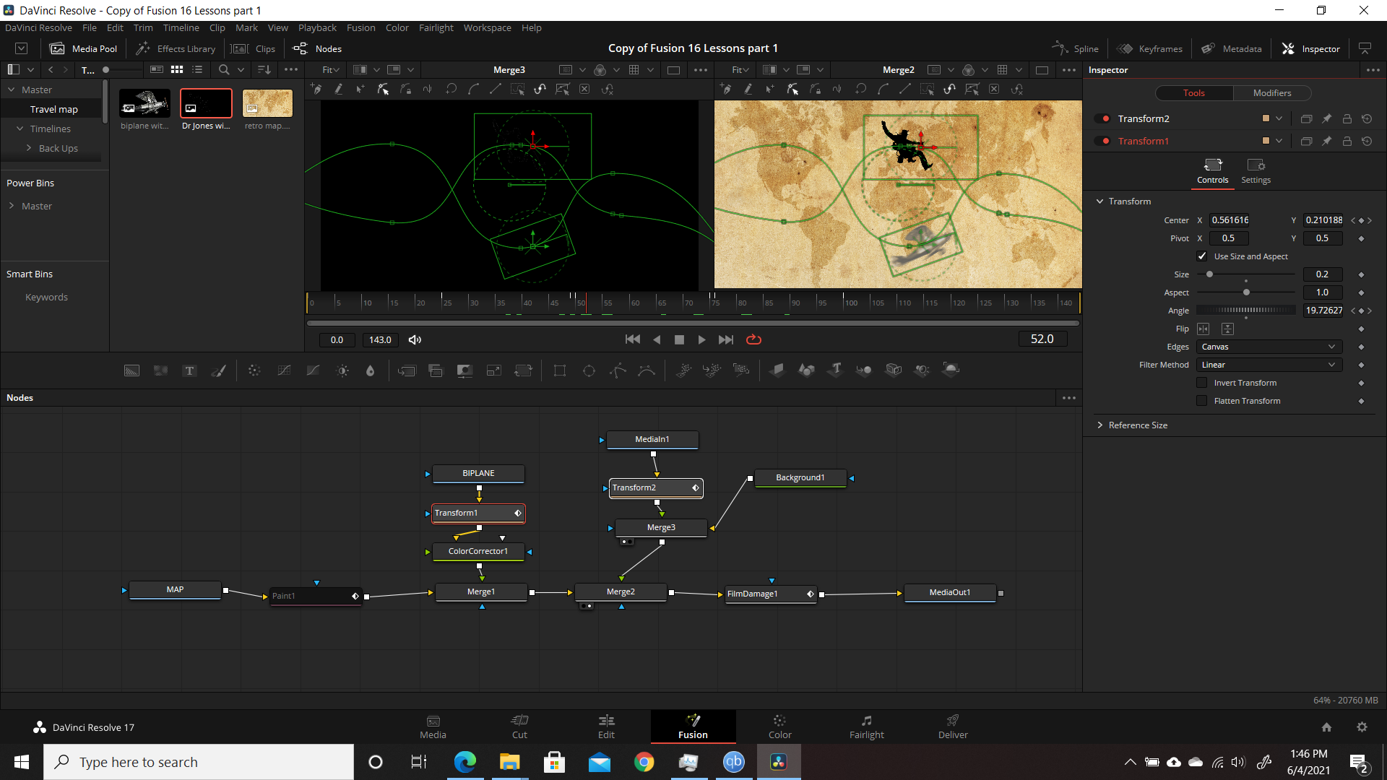Collapse Timelines bin
Screen dimensions: 1387x780
pyautogui.click(x=20, y=129)
